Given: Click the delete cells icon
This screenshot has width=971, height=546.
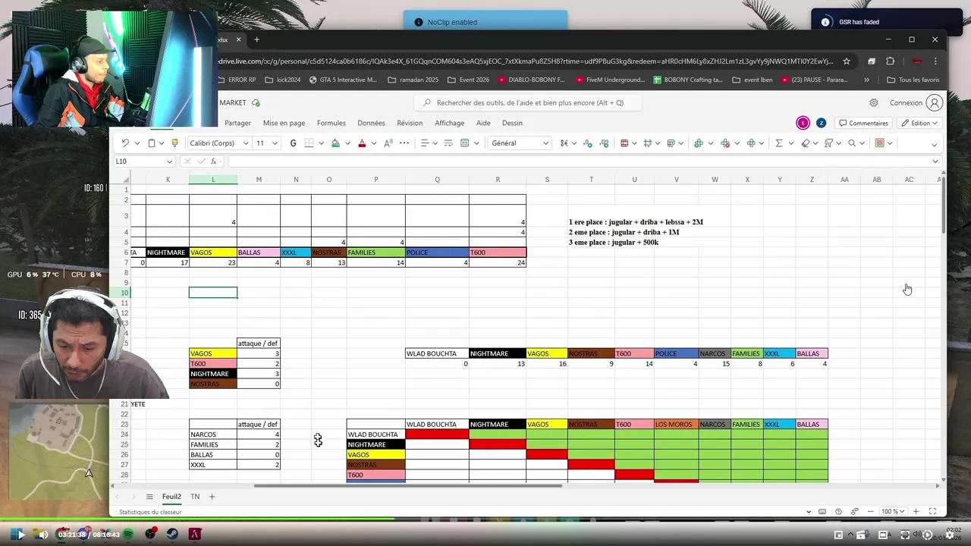Looking at the screenshot, I should 725,143.
